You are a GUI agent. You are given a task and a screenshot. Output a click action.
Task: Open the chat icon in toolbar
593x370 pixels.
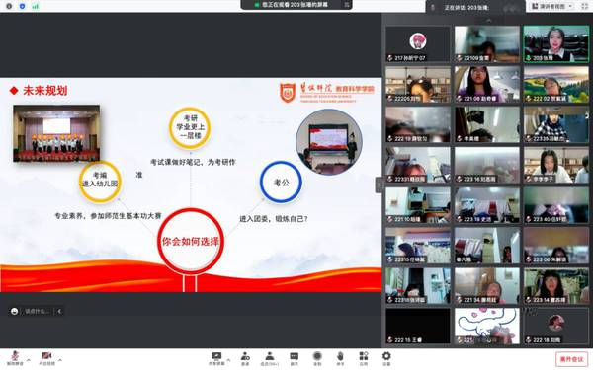coord(294,358)
